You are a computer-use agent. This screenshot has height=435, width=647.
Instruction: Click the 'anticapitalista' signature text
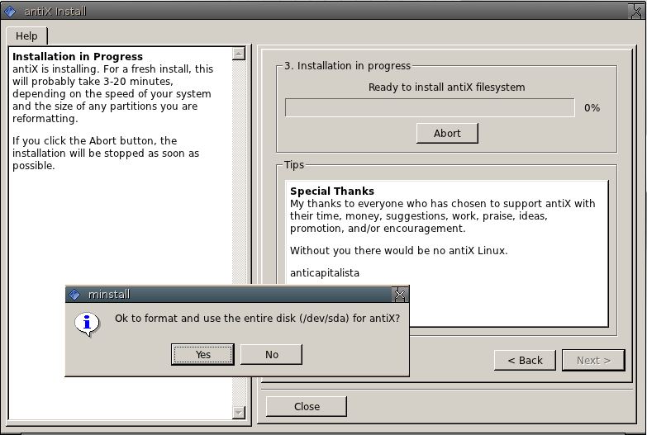[325, 273]
